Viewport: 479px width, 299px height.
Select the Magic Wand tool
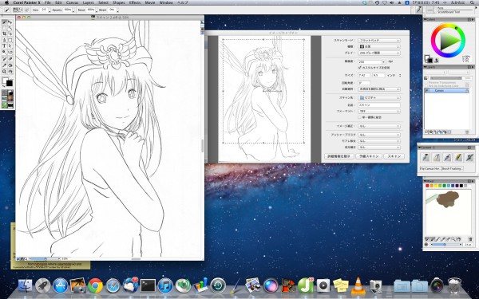tap(10, 28)
